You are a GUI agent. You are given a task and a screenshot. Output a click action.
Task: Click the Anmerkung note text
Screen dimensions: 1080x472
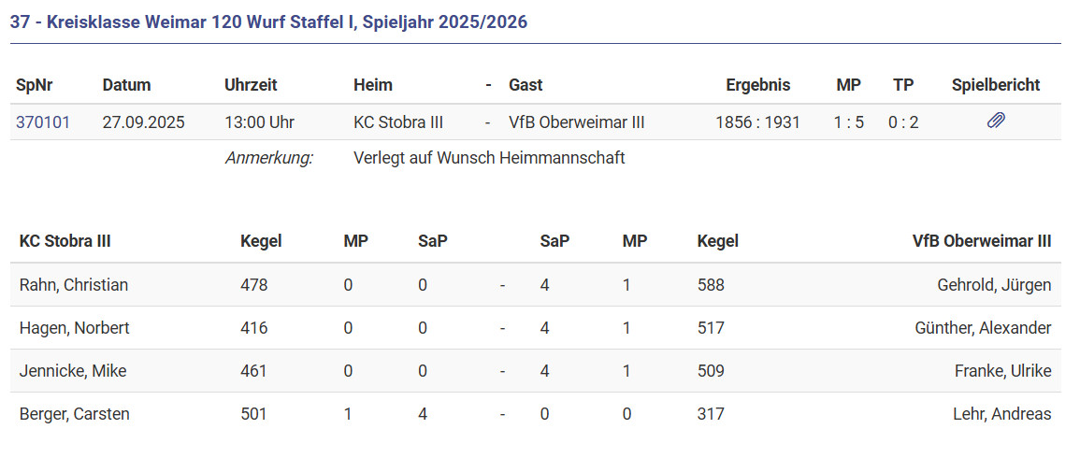[x=489, y=158]
